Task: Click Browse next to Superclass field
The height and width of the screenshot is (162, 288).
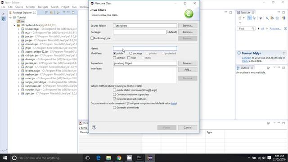Action: click(188, 63)
